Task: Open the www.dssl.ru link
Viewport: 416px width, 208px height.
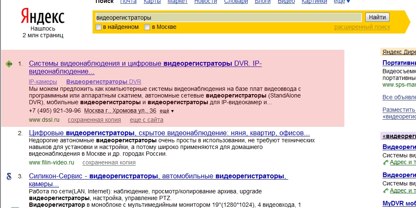Action: tap(44, 120)
